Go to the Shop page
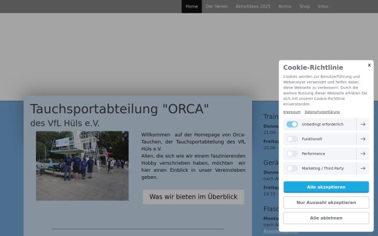Viewport: 378px width, 236px height. coord(305,6)
